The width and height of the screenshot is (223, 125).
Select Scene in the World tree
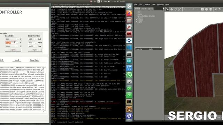click(140, 14)
